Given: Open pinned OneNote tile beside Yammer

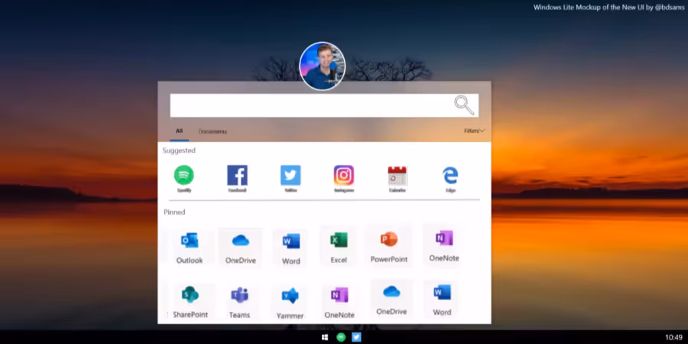Looking at the screenshot, I should [339, 302].
